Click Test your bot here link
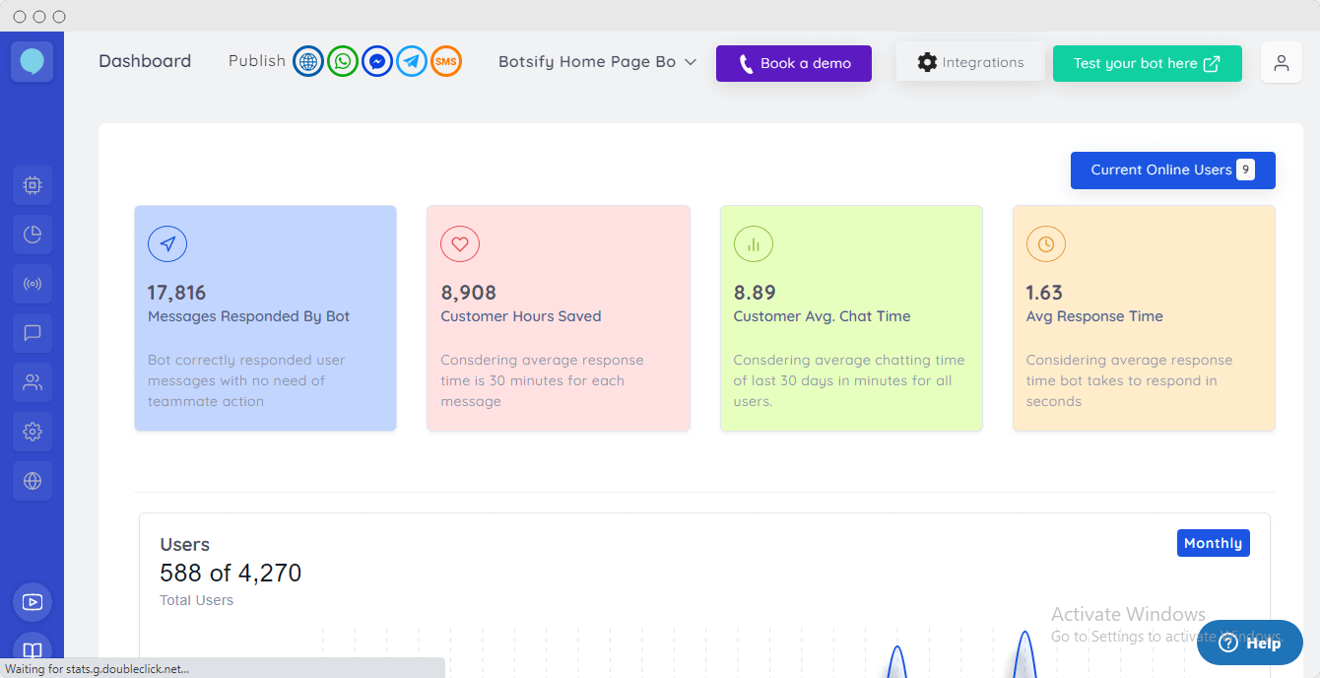This screenshot has width=1320, height=678. [x=1147, y=63]
